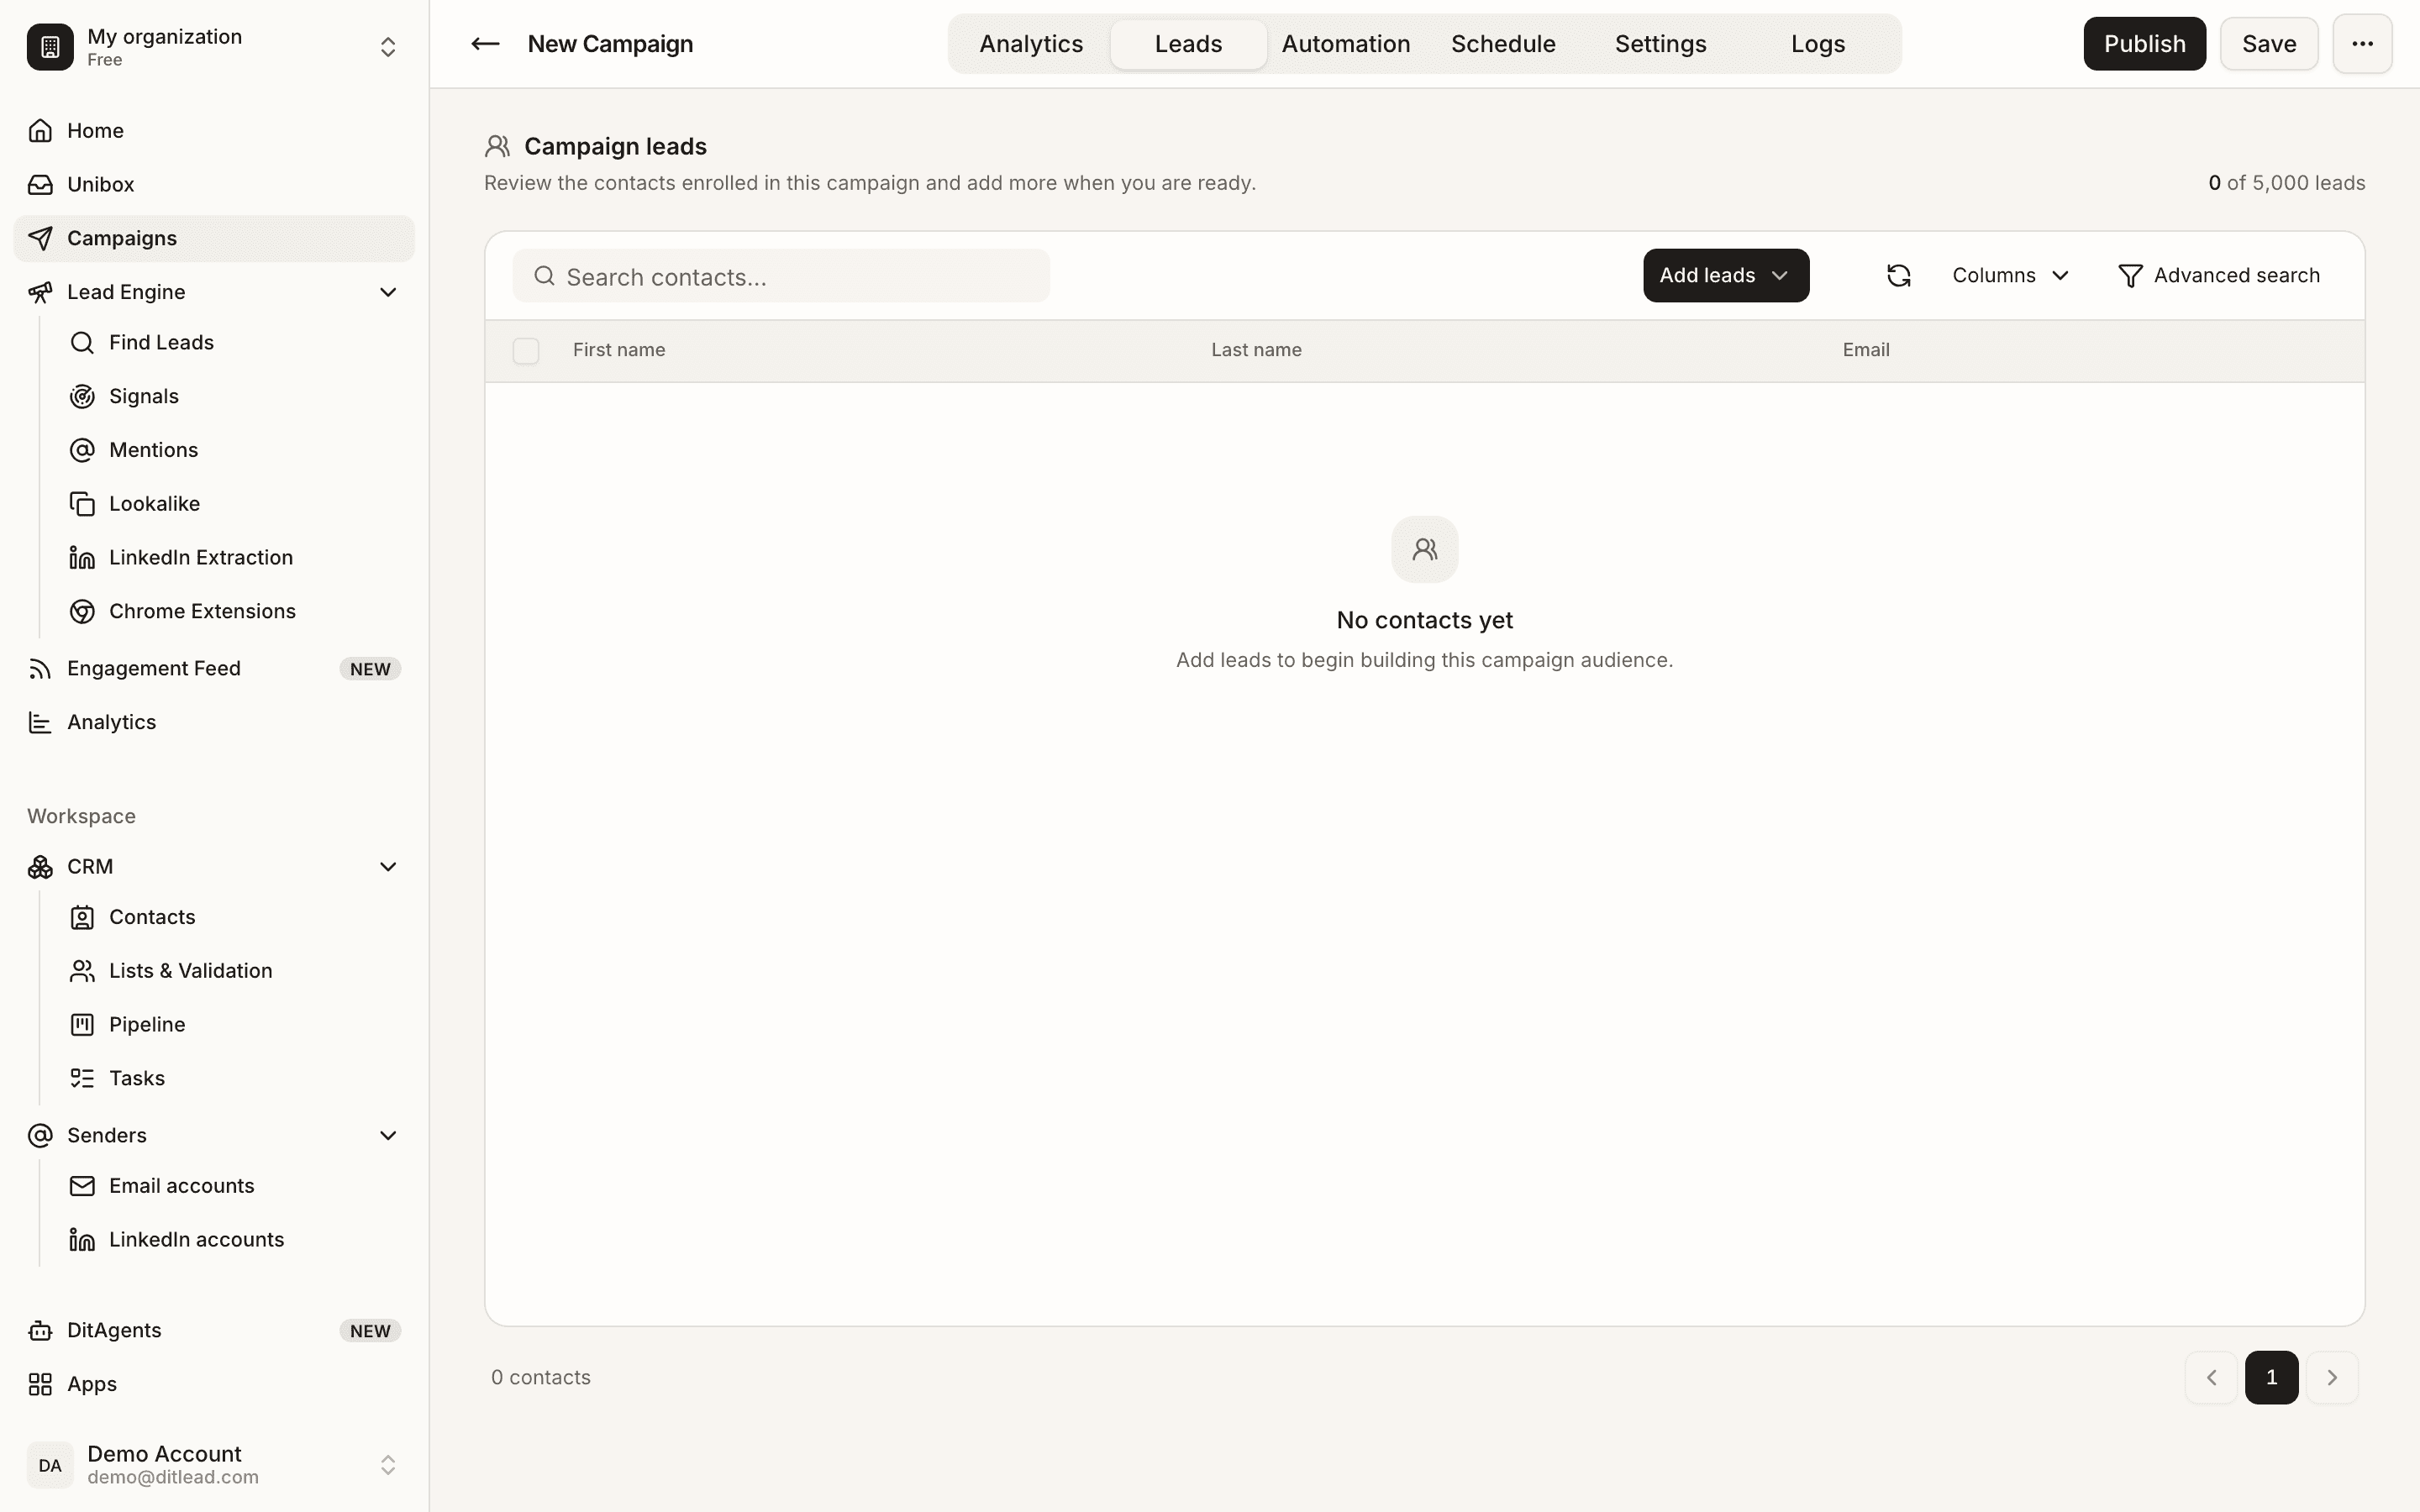Open Advanced search filters
This screenshot has width=2420, height=1512.
tap(2219, 275)
